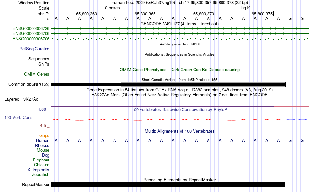309x192 pixels.
Task: Open Short Genetic Variants from dbSNP title
Action: 180,80
